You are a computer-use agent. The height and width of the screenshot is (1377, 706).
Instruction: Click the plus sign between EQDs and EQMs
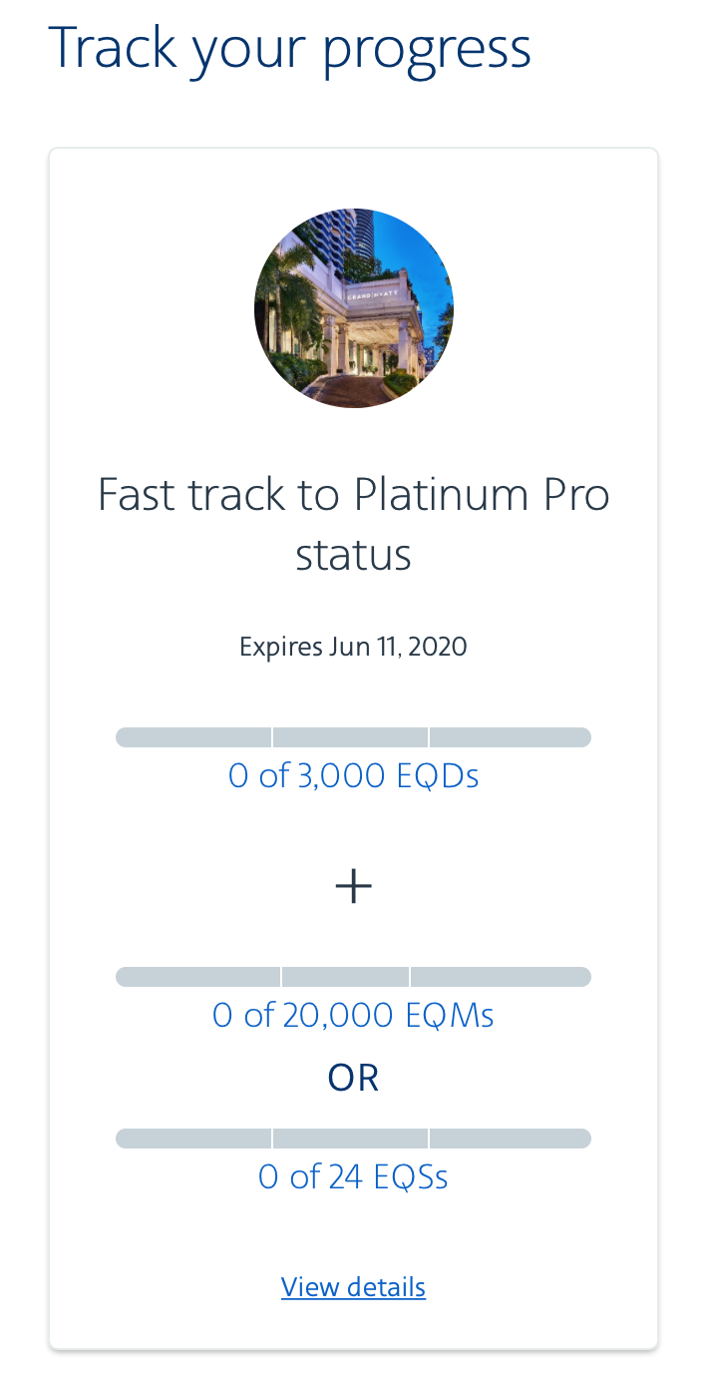click(x=353, y=886)
